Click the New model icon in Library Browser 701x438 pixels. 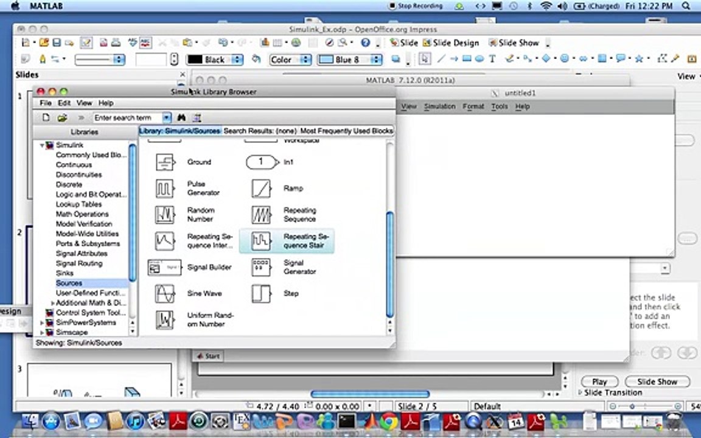(x=46, y=117)
